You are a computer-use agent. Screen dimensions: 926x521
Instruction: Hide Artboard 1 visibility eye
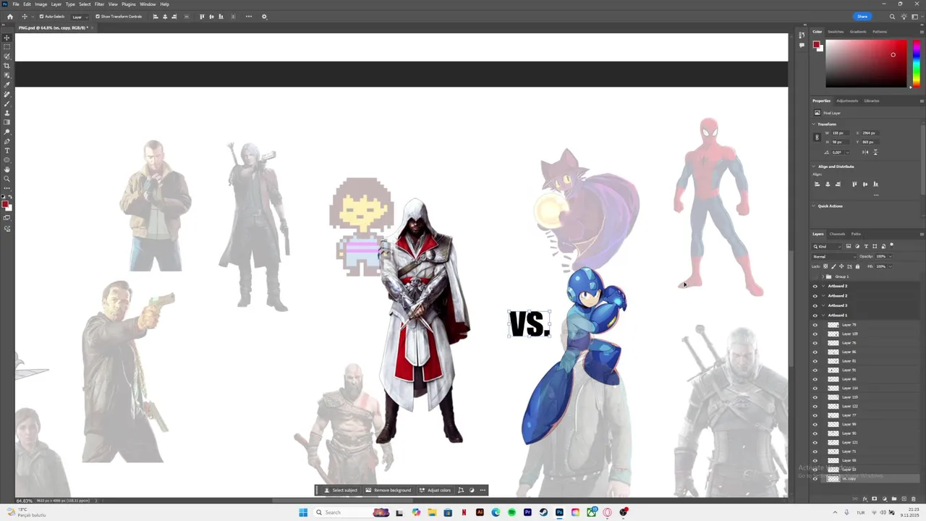(815, 315)
